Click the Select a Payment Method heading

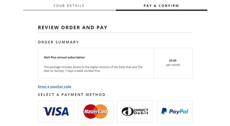tap(71, 95)
